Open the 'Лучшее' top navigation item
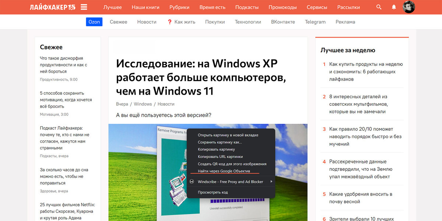 click(113, 7)
